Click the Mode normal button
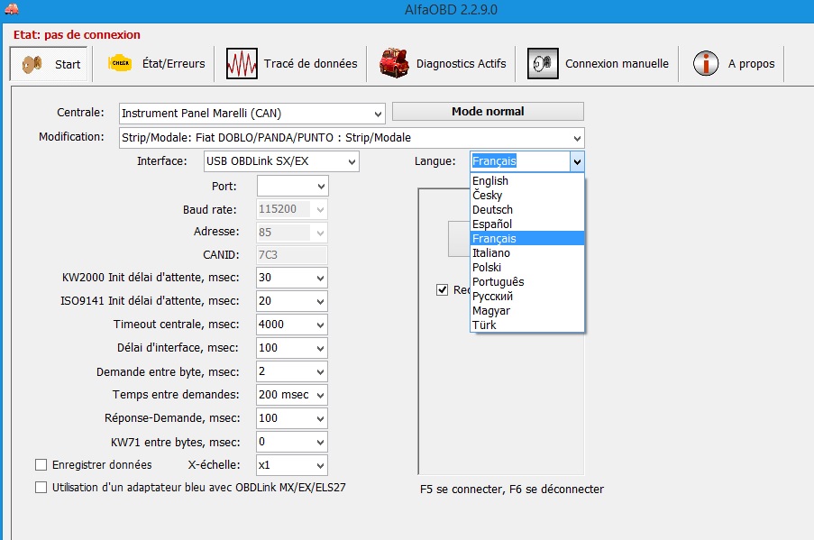 pos(488,112)
